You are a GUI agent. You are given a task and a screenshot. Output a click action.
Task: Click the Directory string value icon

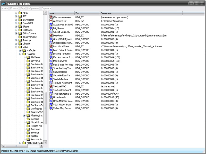[51, 35]
